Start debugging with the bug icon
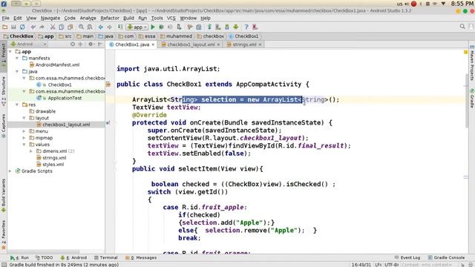The image size is (475, 267). click(x=162, y=27)
